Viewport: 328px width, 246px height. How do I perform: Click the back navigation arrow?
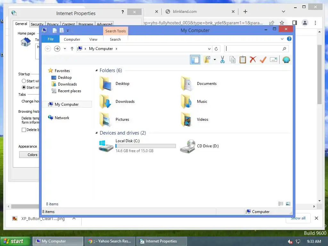pos(48,49)
